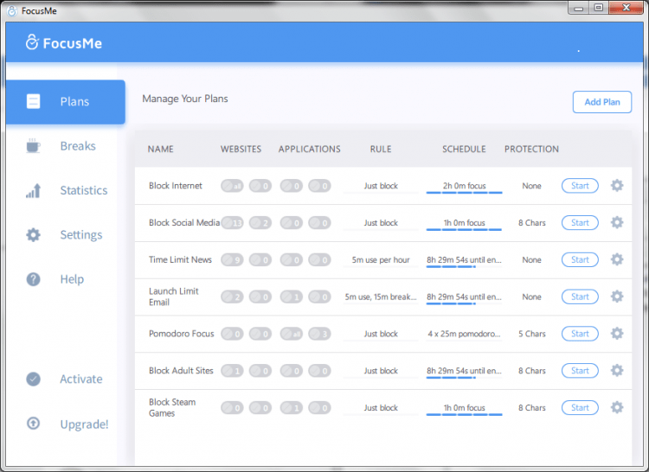Toggle the 1 websites pill for Block Adult Sites
The image size is (649, 472).
pyautogui.click(x=232, y=371)
